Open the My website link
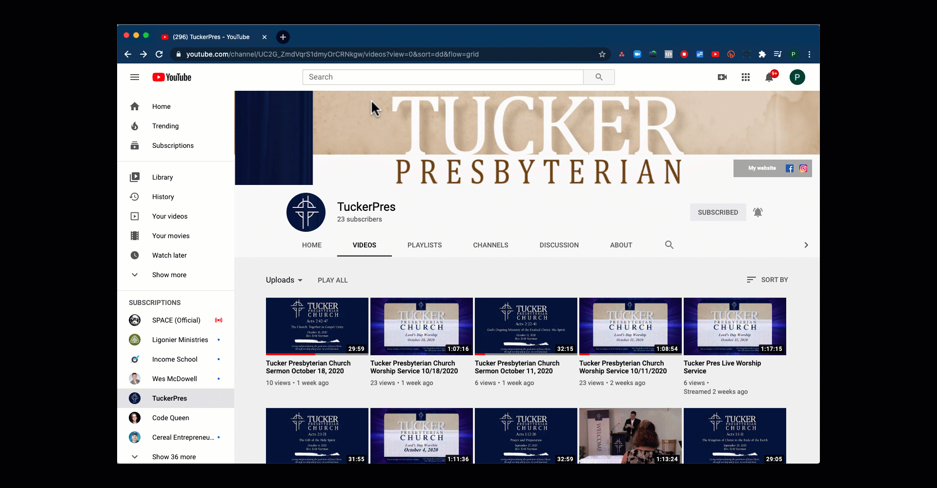The image size is (937, 488). [762, 168]
